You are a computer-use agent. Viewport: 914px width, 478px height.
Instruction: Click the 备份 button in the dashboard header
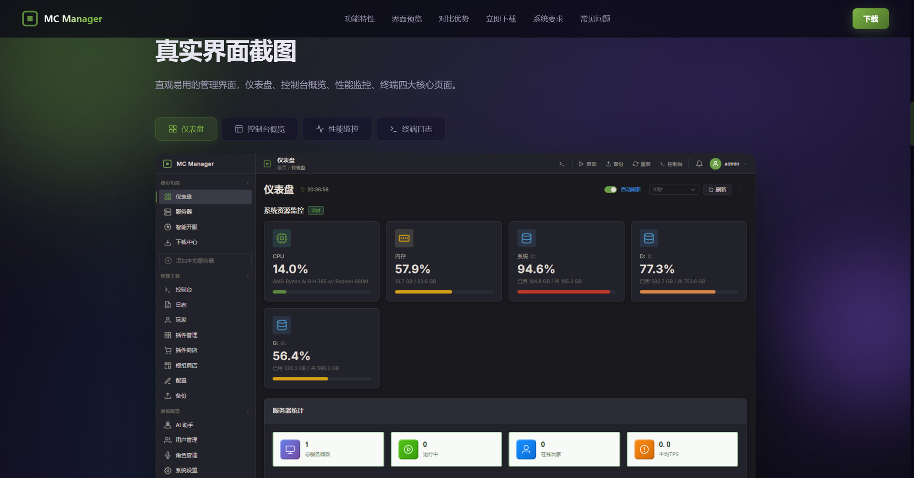click(614, 164)
